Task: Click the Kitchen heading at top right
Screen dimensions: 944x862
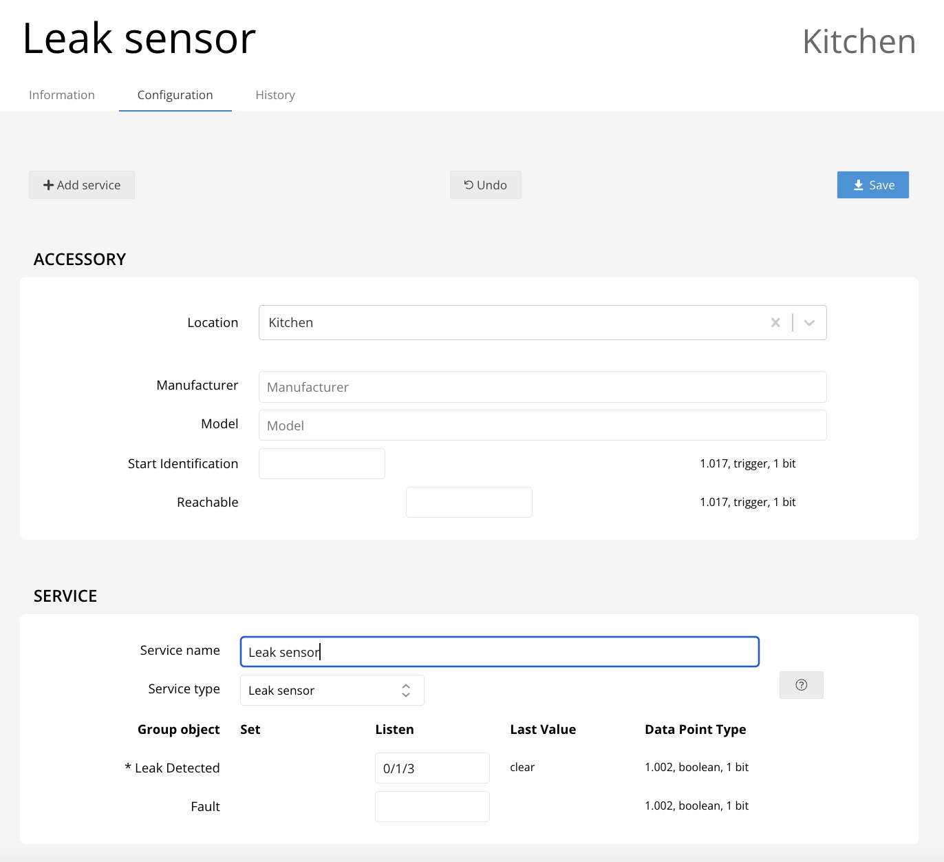Action: coord(859,42)
